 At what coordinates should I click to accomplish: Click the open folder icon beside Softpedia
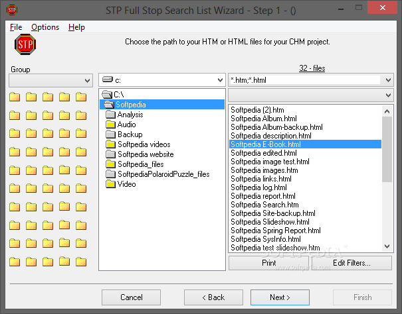click(x=109, y=104)
